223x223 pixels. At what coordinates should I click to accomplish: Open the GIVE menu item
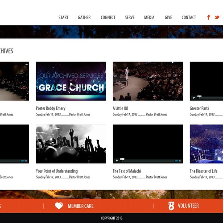169,17
